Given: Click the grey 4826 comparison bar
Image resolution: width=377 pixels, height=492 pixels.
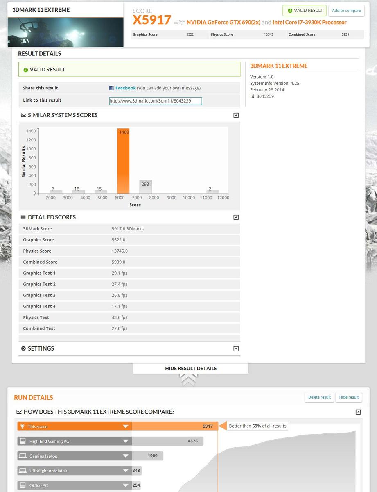Looking at the screenshot, I should click(x=167, y=441).
